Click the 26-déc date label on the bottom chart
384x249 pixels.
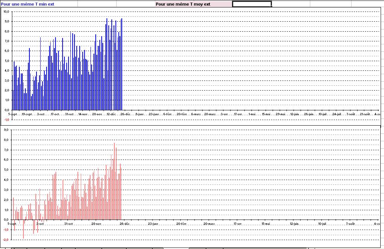pos(125,224)
